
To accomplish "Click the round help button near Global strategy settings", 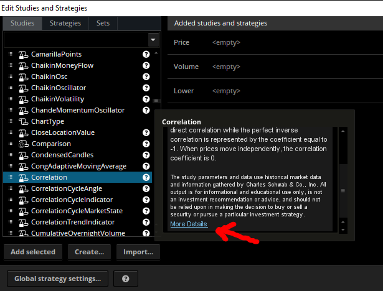I will (x=126, y=279).
